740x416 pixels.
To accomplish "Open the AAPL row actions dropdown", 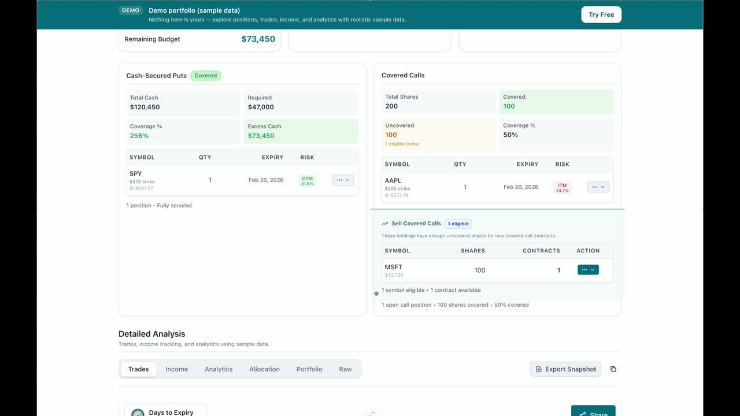I will tap(598, 187).
